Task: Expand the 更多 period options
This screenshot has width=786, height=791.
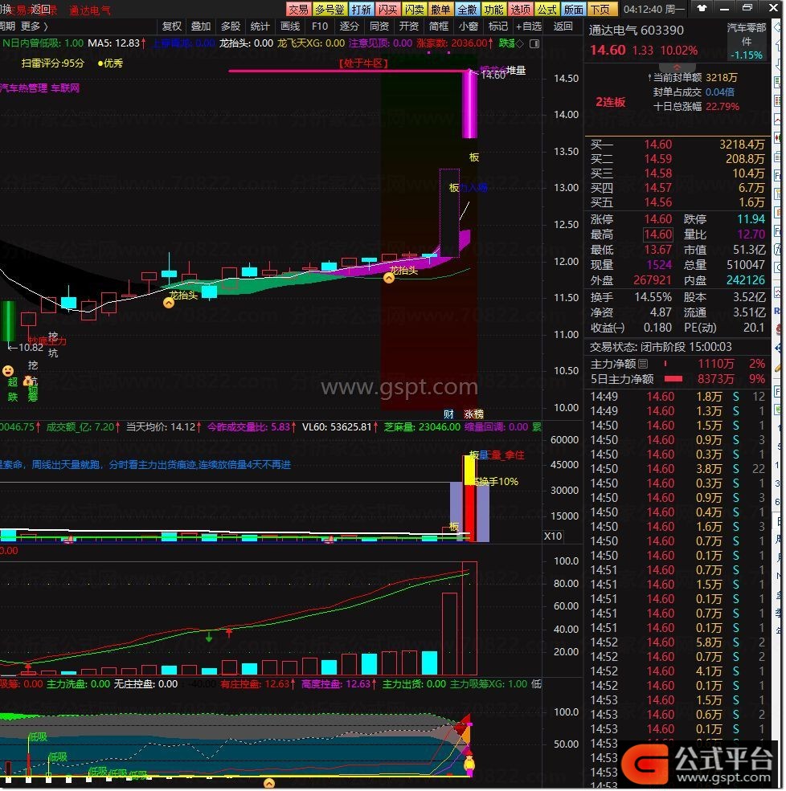Action: [x=34, y=27]
